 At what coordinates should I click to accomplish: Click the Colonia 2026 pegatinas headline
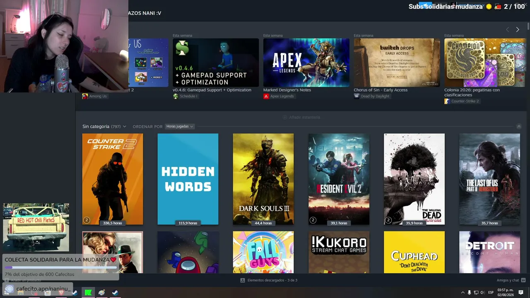(472, 92)
